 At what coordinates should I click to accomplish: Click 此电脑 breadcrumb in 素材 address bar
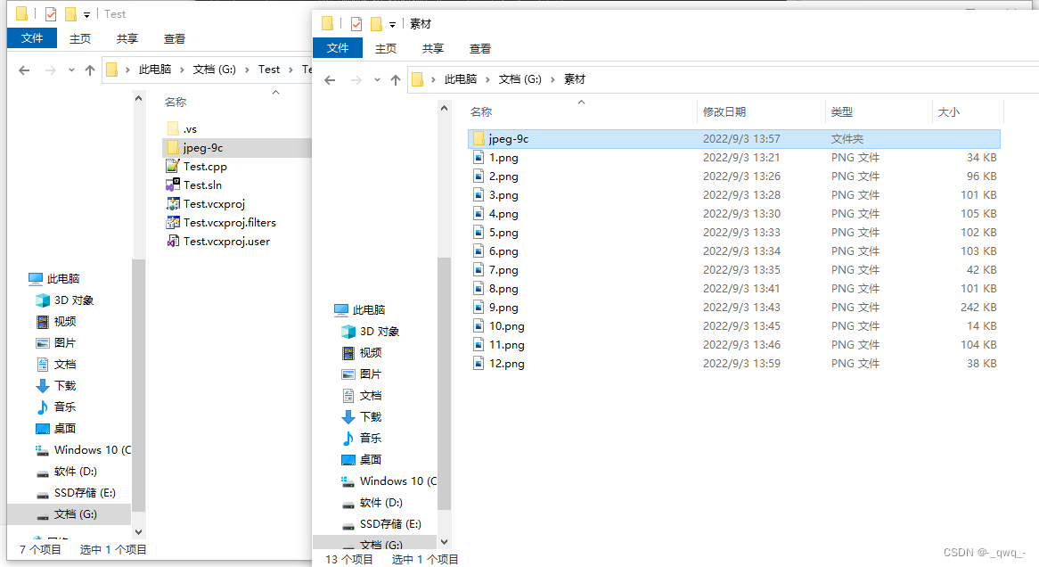click(x=461, y=79)
